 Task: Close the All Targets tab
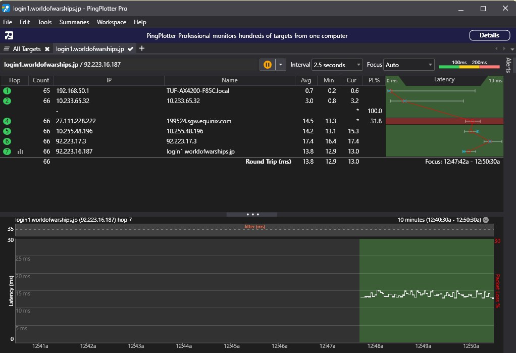[x=47, y=49]
